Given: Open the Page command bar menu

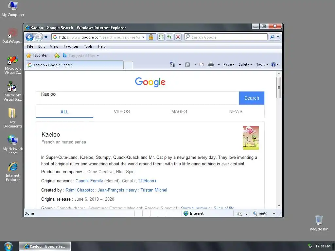Looking at the screenshot, I should 229,64.
